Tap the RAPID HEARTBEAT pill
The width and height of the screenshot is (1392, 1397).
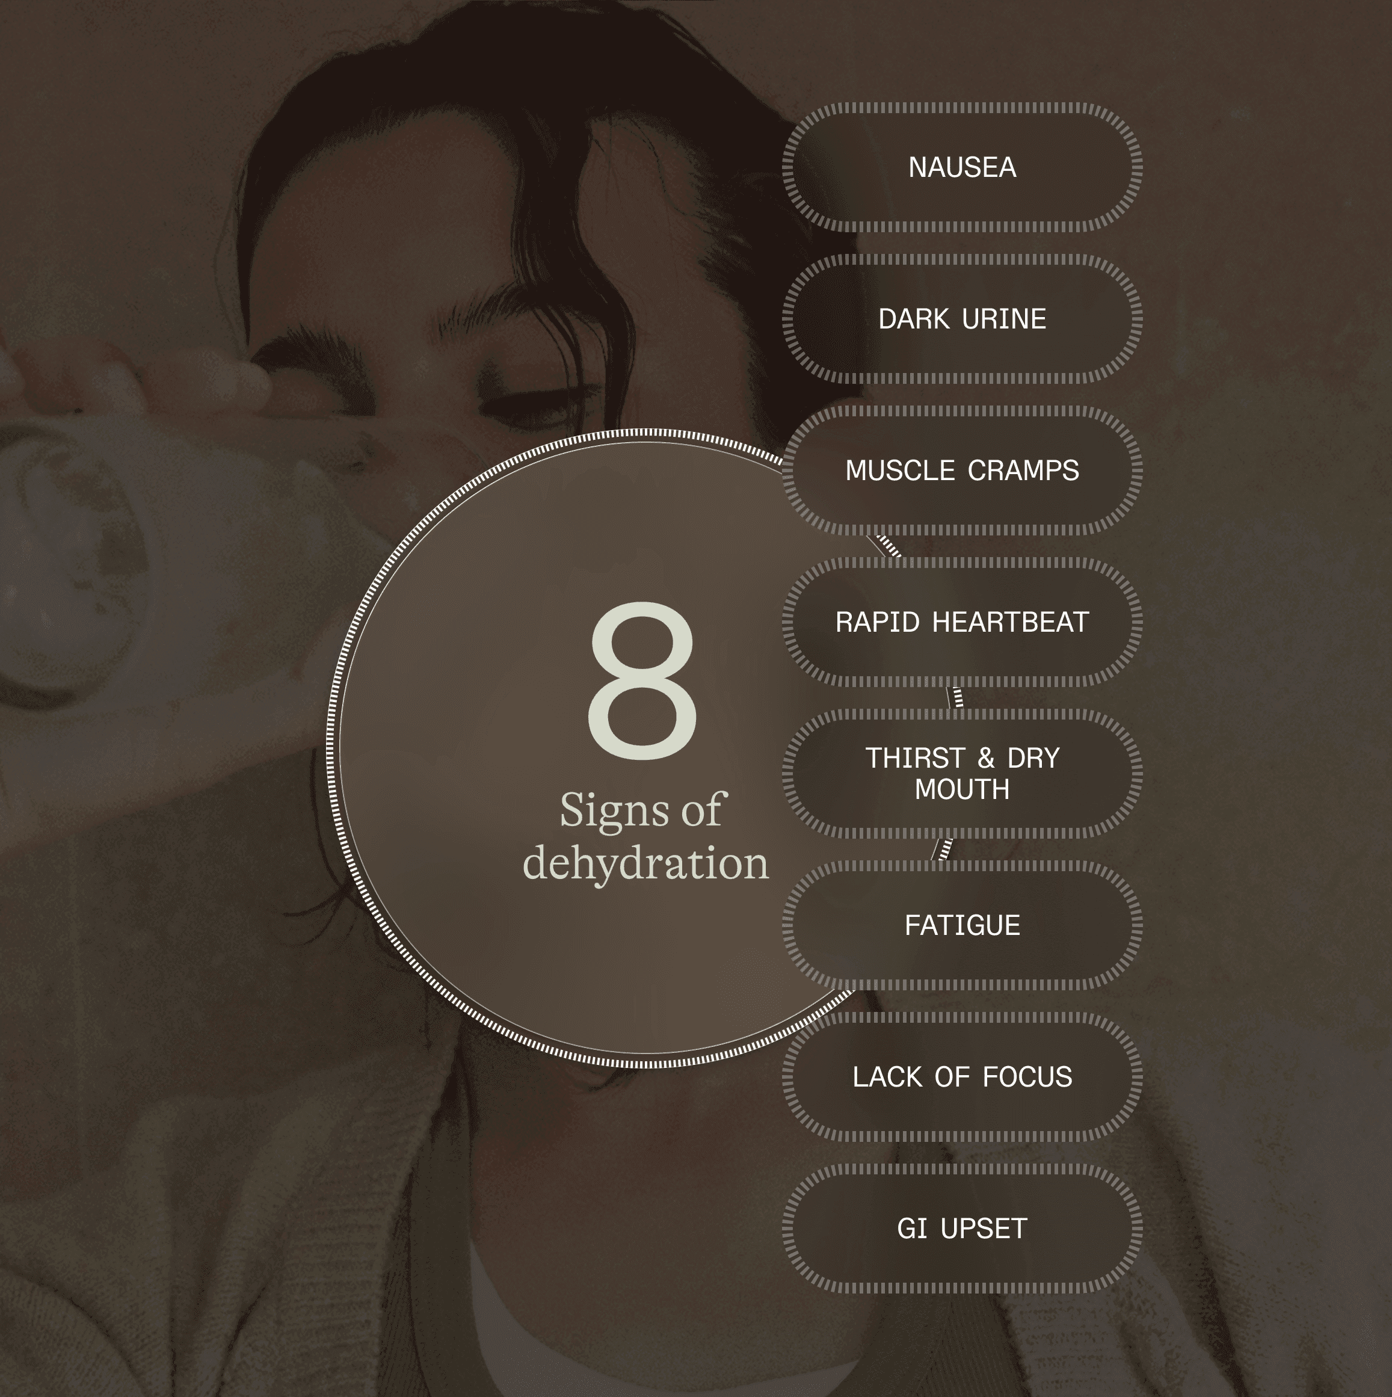[962, 622]
